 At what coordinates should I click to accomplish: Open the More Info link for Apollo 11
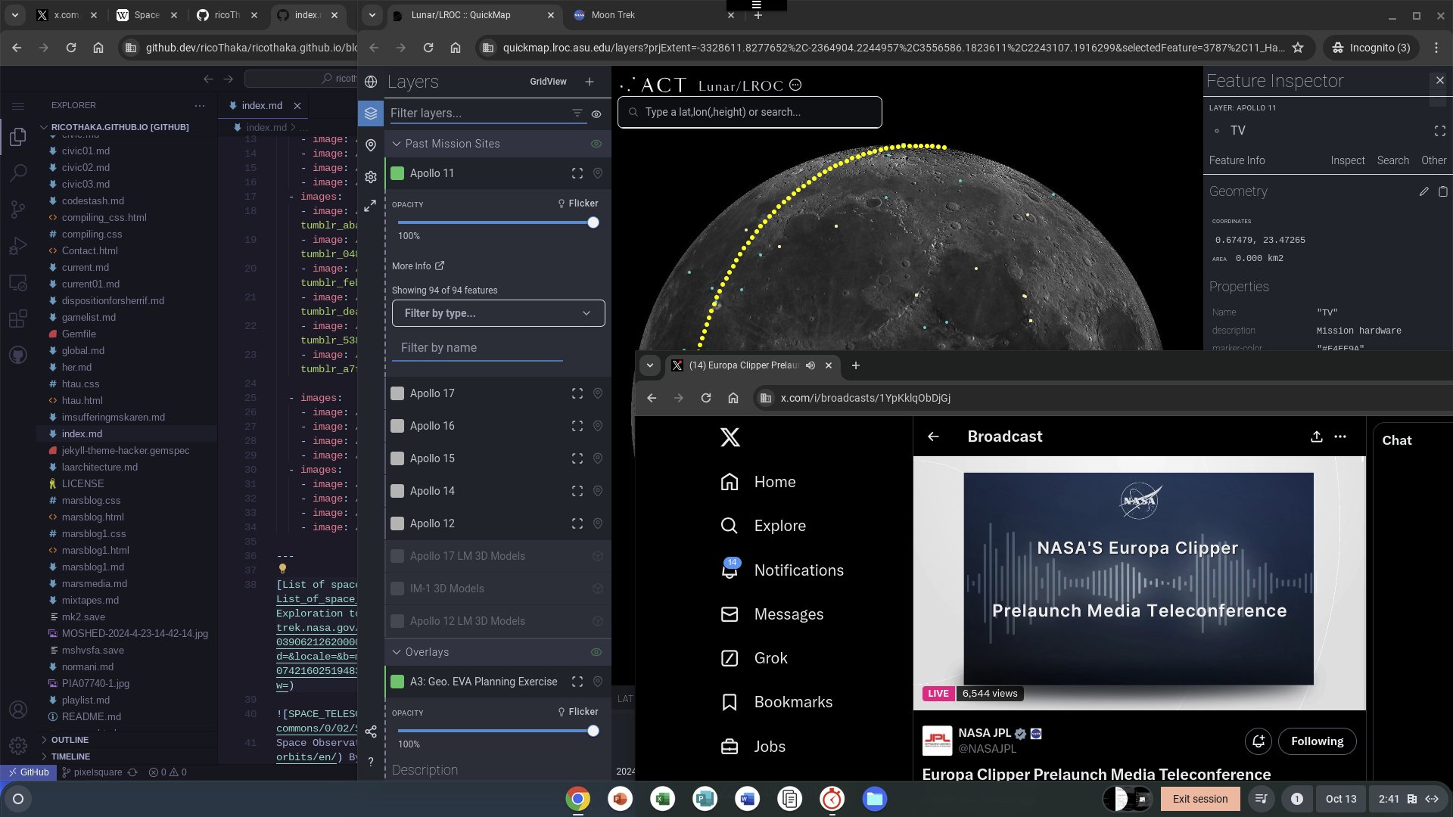[418, 266]
